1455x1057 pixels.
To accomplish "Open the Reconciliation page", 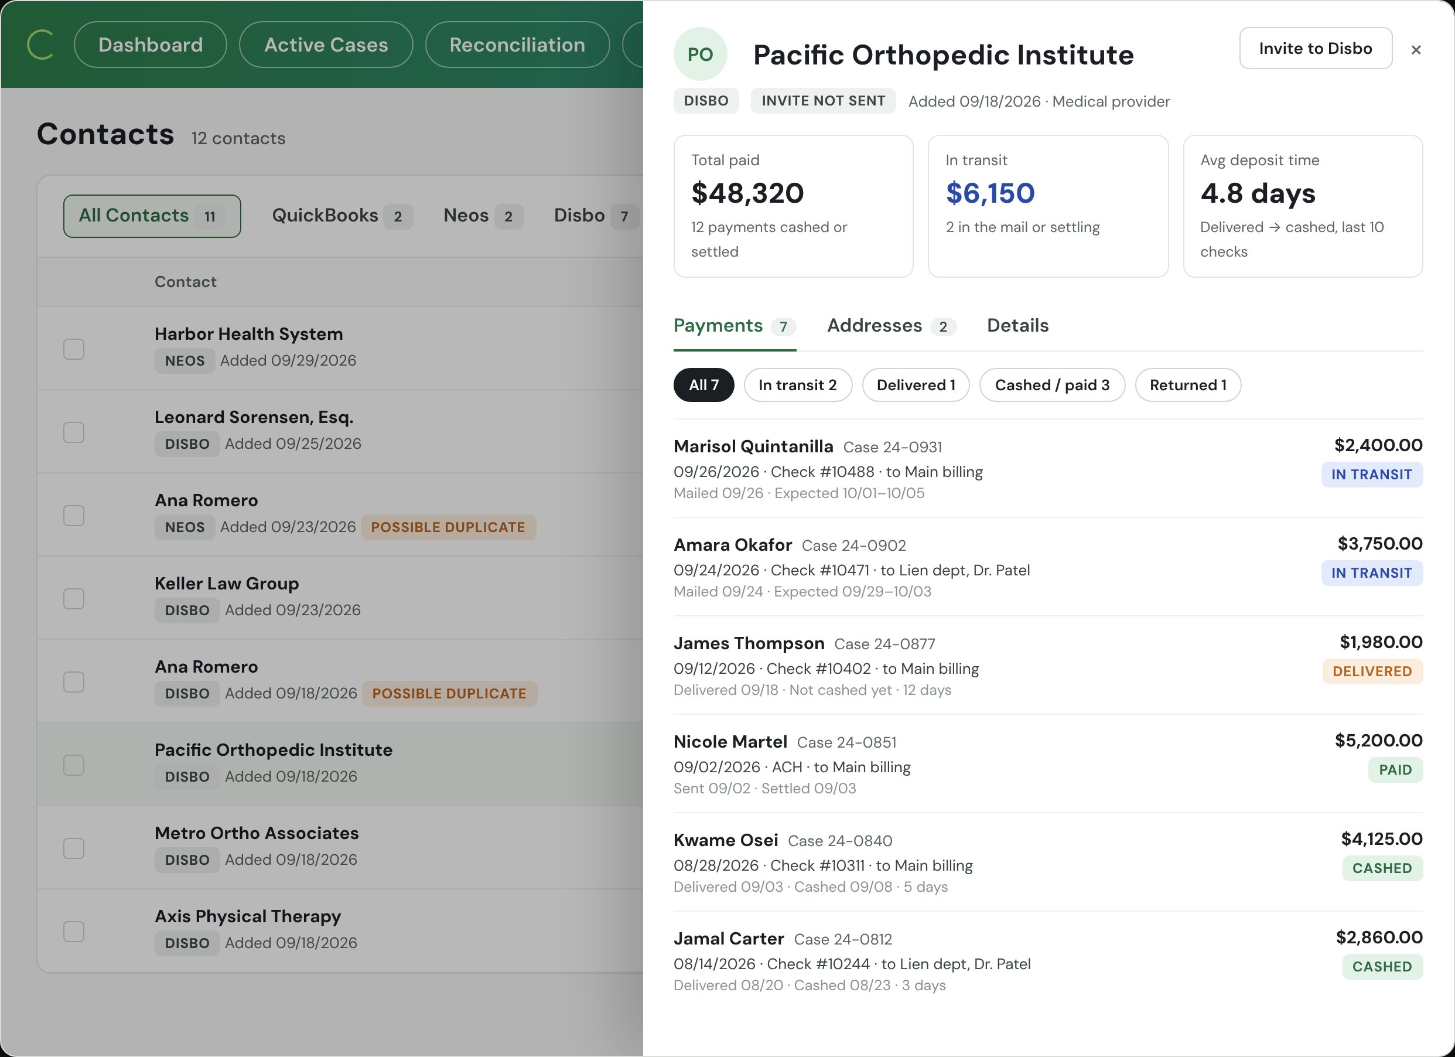I will point(517,45).
